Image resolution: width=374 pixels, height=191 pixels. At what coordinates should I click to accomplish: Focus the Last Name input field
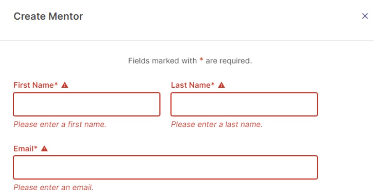pos(244,104)
